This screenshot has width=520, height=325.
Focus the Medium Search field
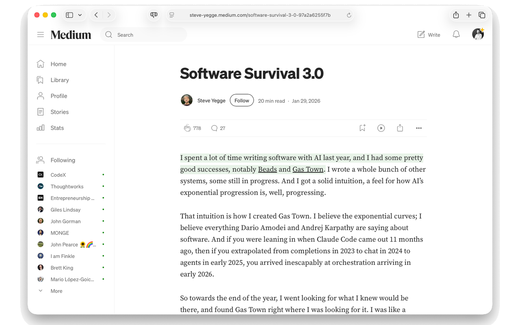[x=143, y=35]
